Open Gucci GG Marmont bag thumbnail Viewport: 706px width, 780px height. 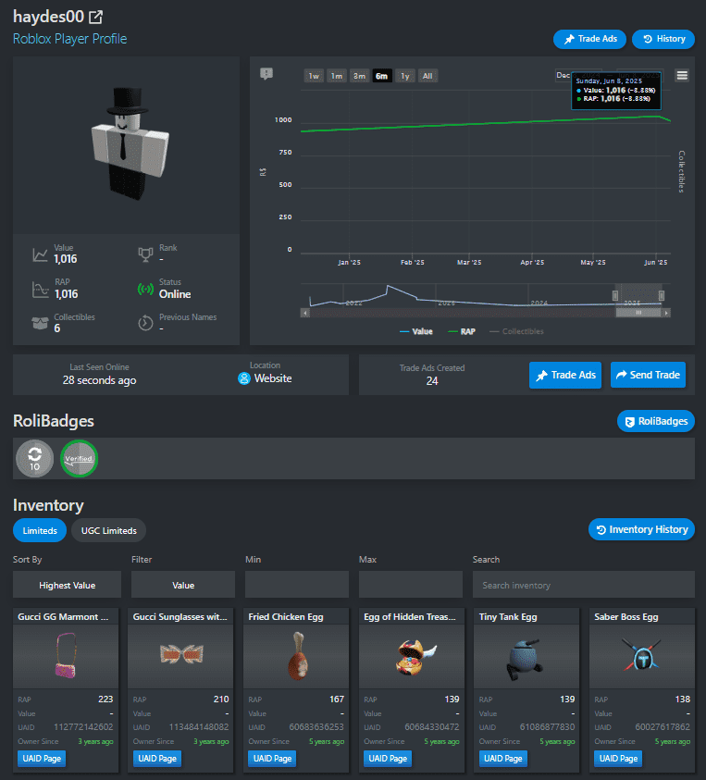click(x=66, y=656)
